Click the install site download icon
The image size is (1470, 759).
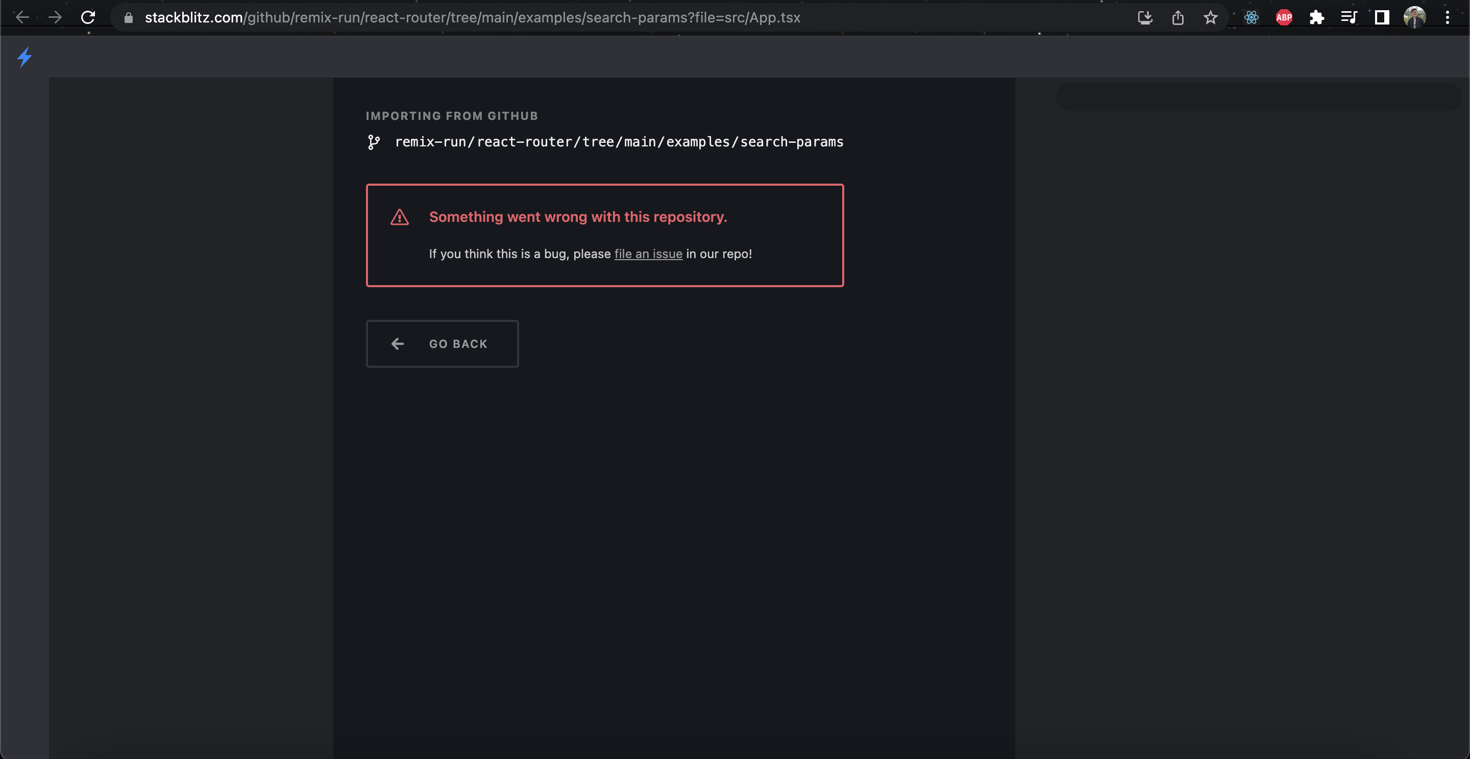(x=1145, y=17)
